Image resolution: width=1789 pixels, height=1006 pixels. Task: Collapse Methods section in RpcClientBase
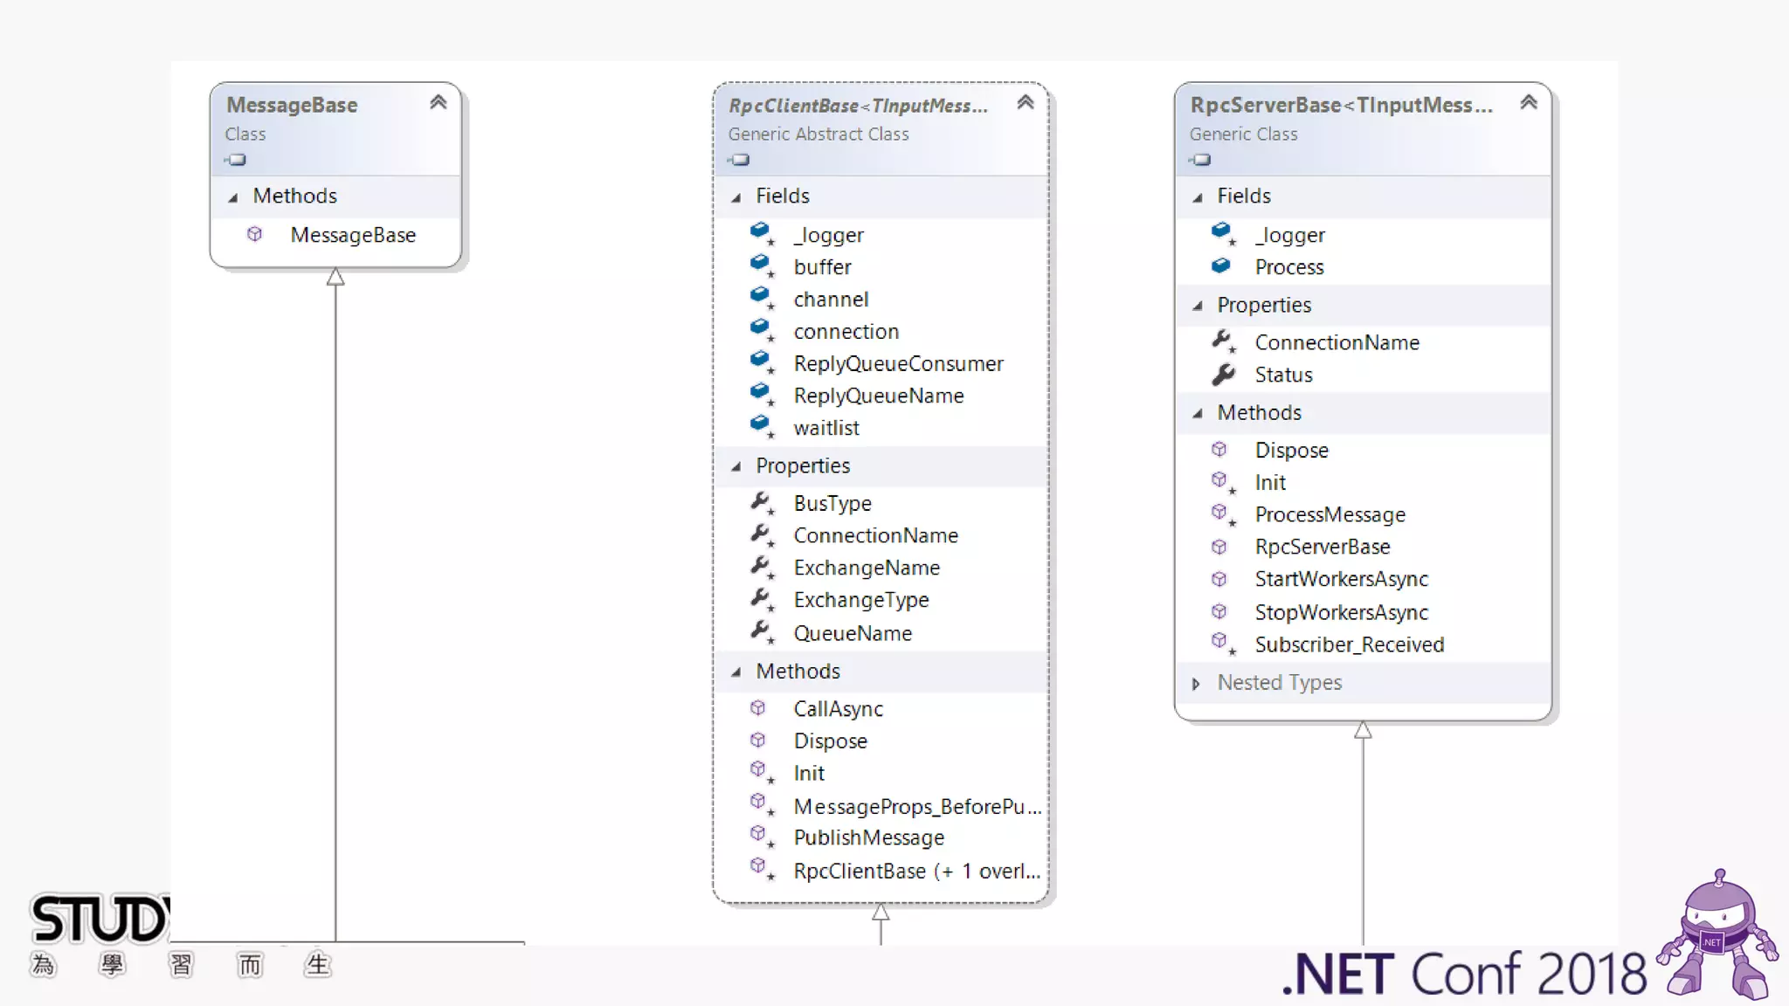pyautogui.click(x=736, y=672)
